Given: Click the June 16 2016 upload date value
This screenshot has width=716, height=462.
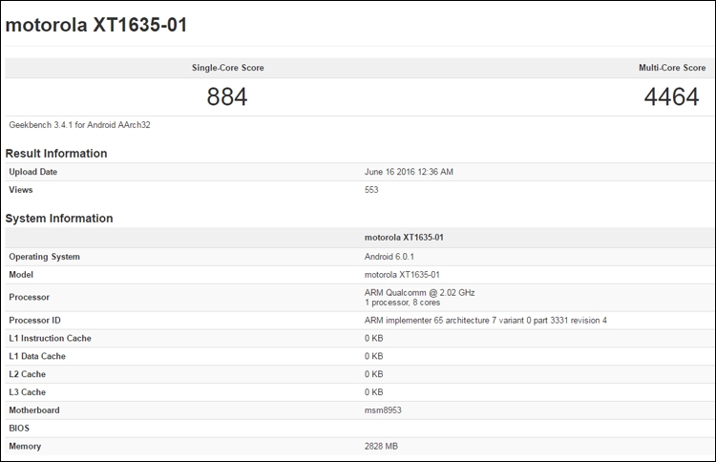Looking at the screenshot, I should click(409, 172).
